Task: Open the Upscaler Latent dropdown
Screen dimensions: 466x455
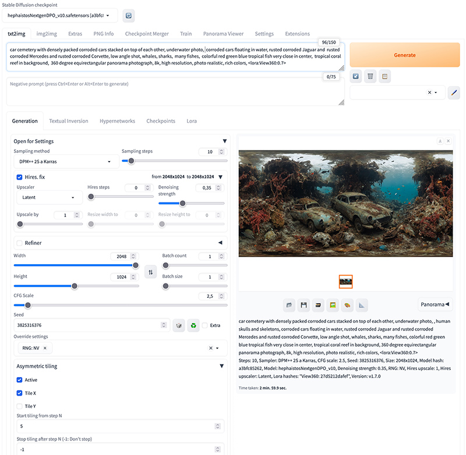Action: (48, 197)
